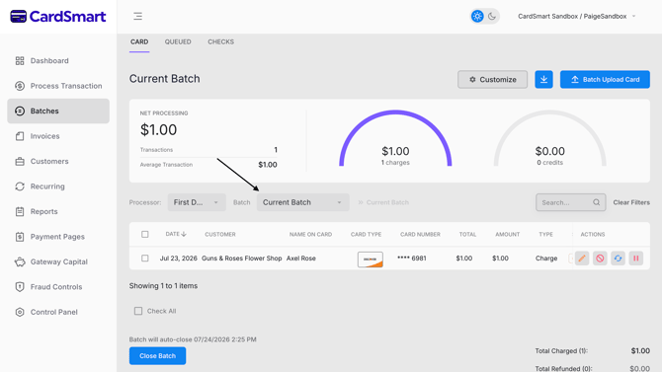Screen dimensions: 662x372
Task: Click the AMOUNT column header
Action: [x=508, y=234]
